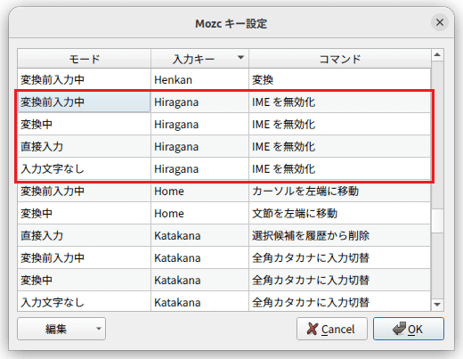Close the Mozc キー設定 dialog
Image resolution: width=463 pixels, height=359 pixels.
(x=440, y=22)
